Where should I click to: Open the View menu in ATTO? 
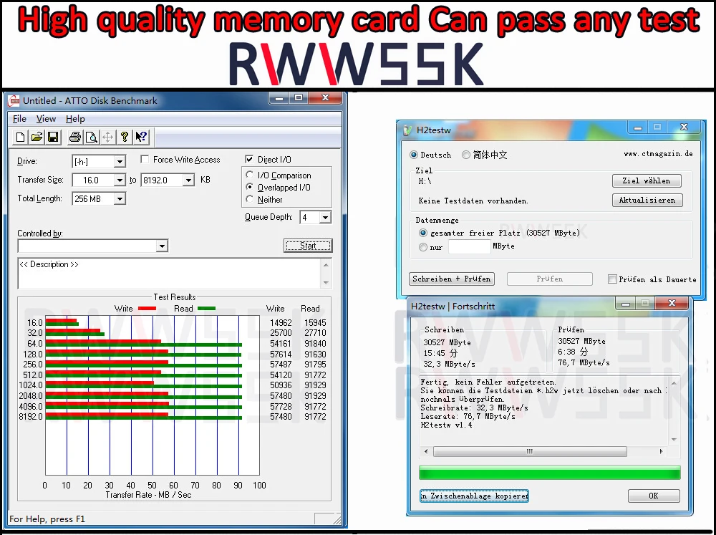[x=46, y=119]
